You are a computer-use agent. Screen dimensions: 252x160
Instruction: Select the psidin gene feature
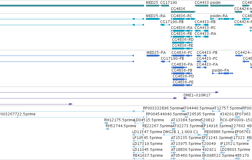222,6
